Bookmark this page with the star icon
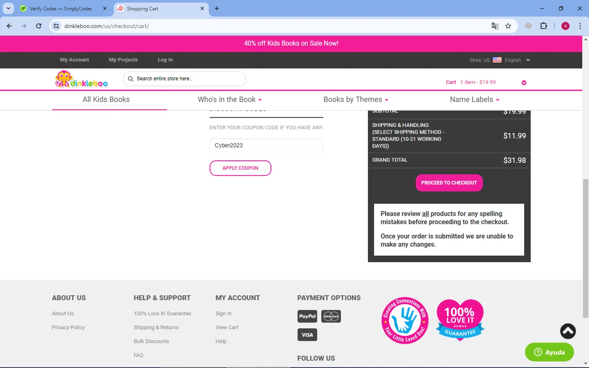Image resolution: width=589 pixels, height=368 pixels. 508,26
